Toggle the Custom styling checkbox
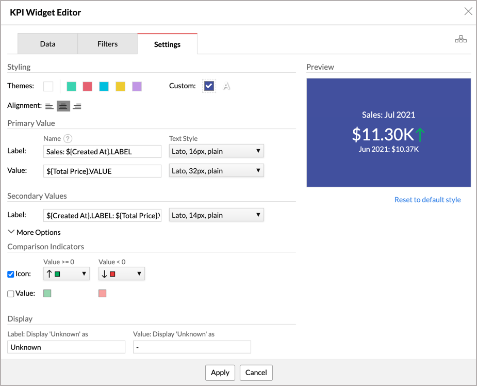This screenshot has width=477, height=386. (x=209, y=86)
